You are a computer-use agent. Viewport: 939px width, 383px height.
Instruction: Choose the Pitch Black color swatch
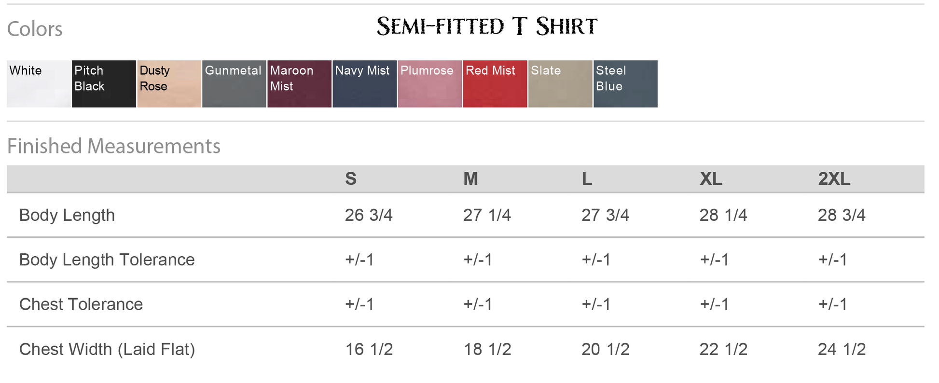point(104,83)
